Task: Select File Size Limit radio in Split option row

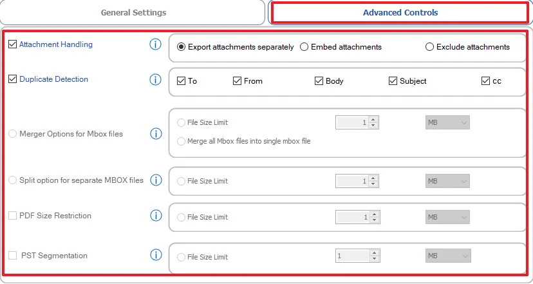Action: pos(181,181)
